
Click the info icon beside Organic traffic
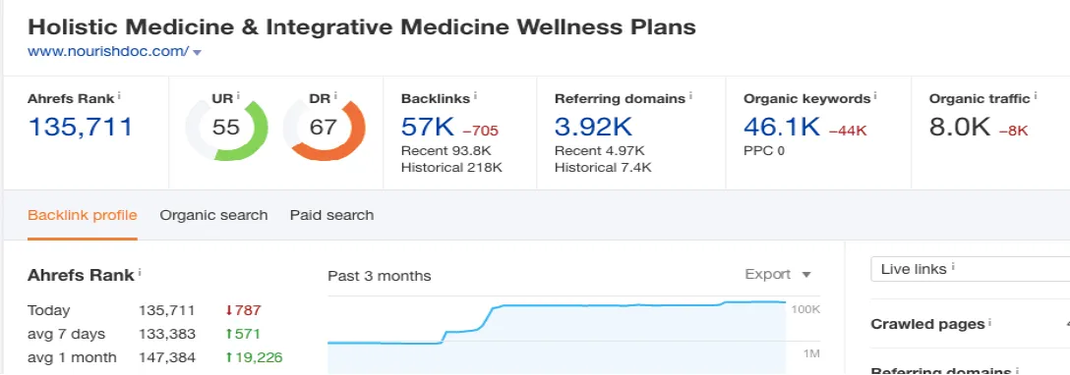(x=1036, y=96)
